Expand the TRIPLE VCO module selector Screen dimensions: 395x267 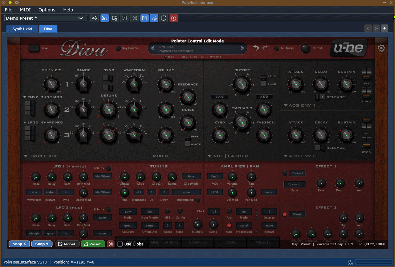41,156
